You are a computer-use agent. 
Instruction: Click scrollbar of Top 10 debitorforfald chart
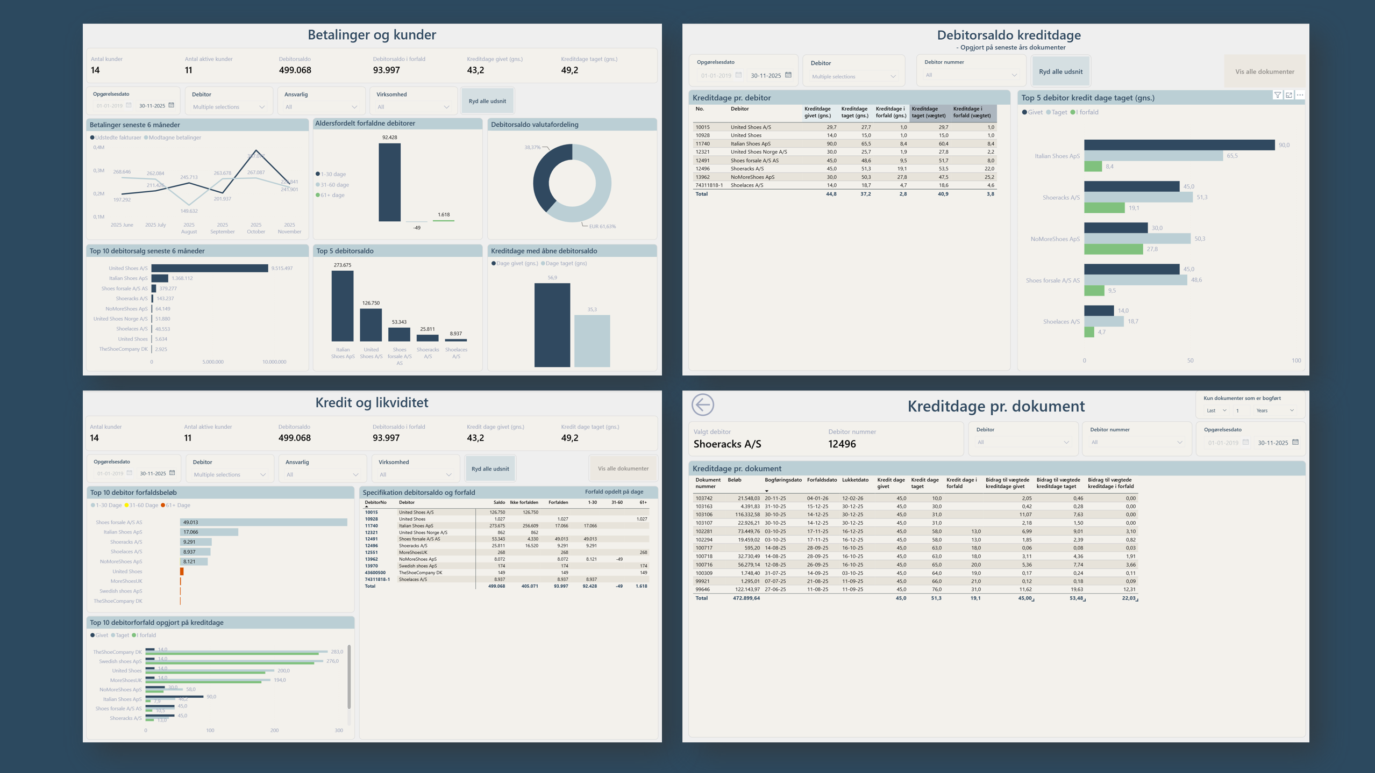click(x=349, y=677)
